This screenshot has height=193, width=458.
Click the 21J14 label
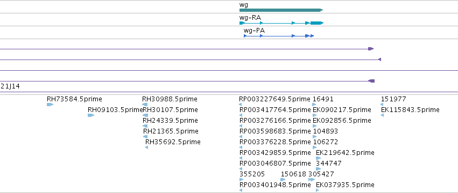coord(10,86)
